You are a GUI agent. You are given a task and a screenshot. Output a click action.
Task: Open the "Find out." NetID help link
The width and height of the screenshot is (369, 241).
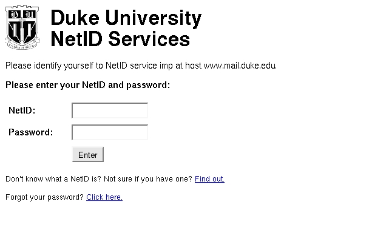click(209, 179)
